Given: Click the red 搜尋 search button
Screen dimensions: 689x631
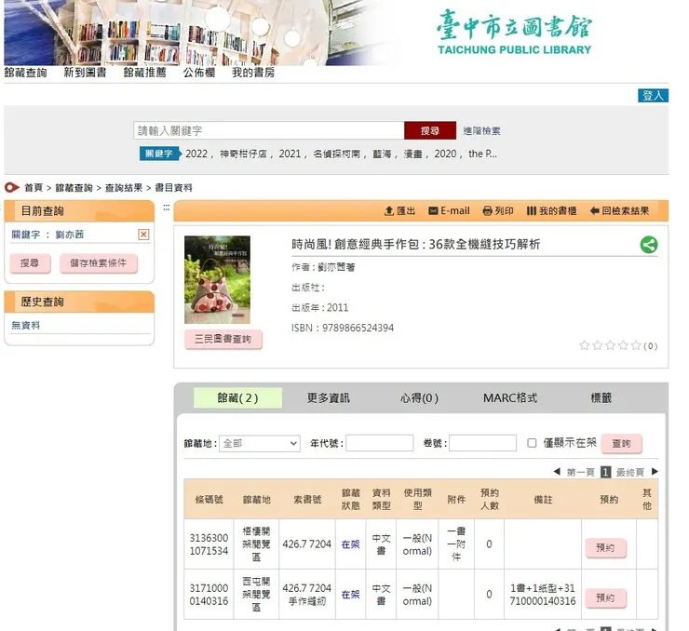Looking at the screenshot, I should point(430,130).
